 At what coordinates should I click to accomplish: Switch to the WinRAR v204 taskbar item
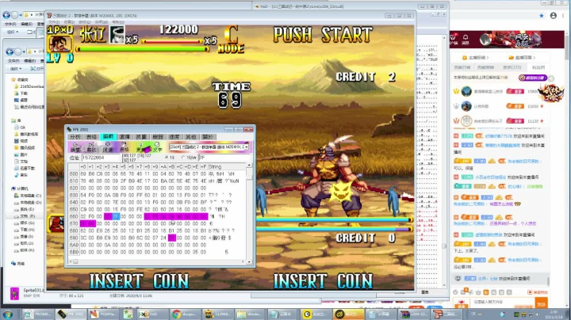pos(414,314)
